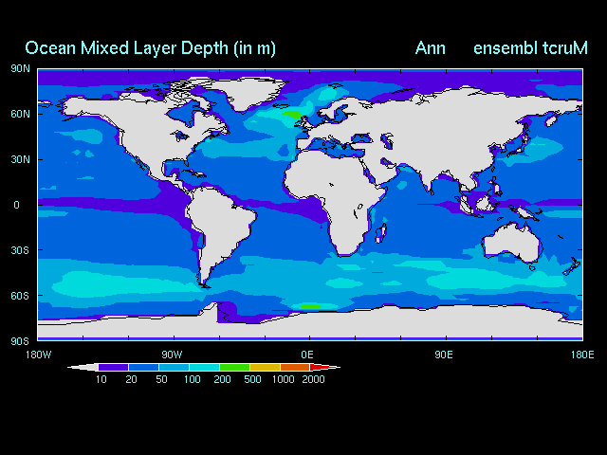Click the 30S latitude axis label
Screen dimensions: 607x455
[21, 250]
